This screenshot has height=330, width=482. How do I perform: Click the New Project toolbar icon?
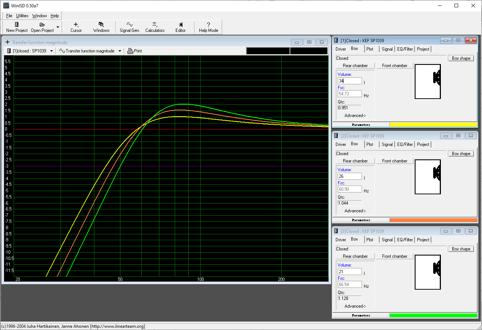pyautogui.click(x=17, y=25)
